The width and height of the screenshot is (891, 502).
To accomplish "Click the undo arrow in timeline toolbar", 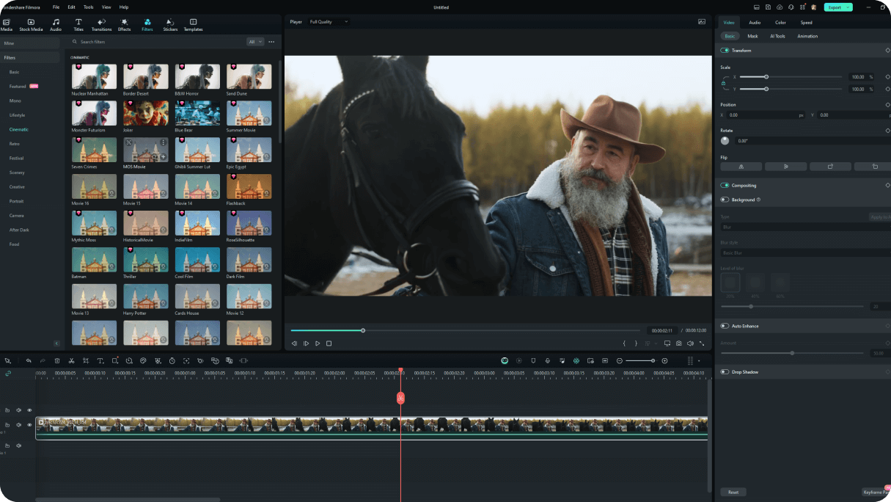I will click(x=29, y=360).
